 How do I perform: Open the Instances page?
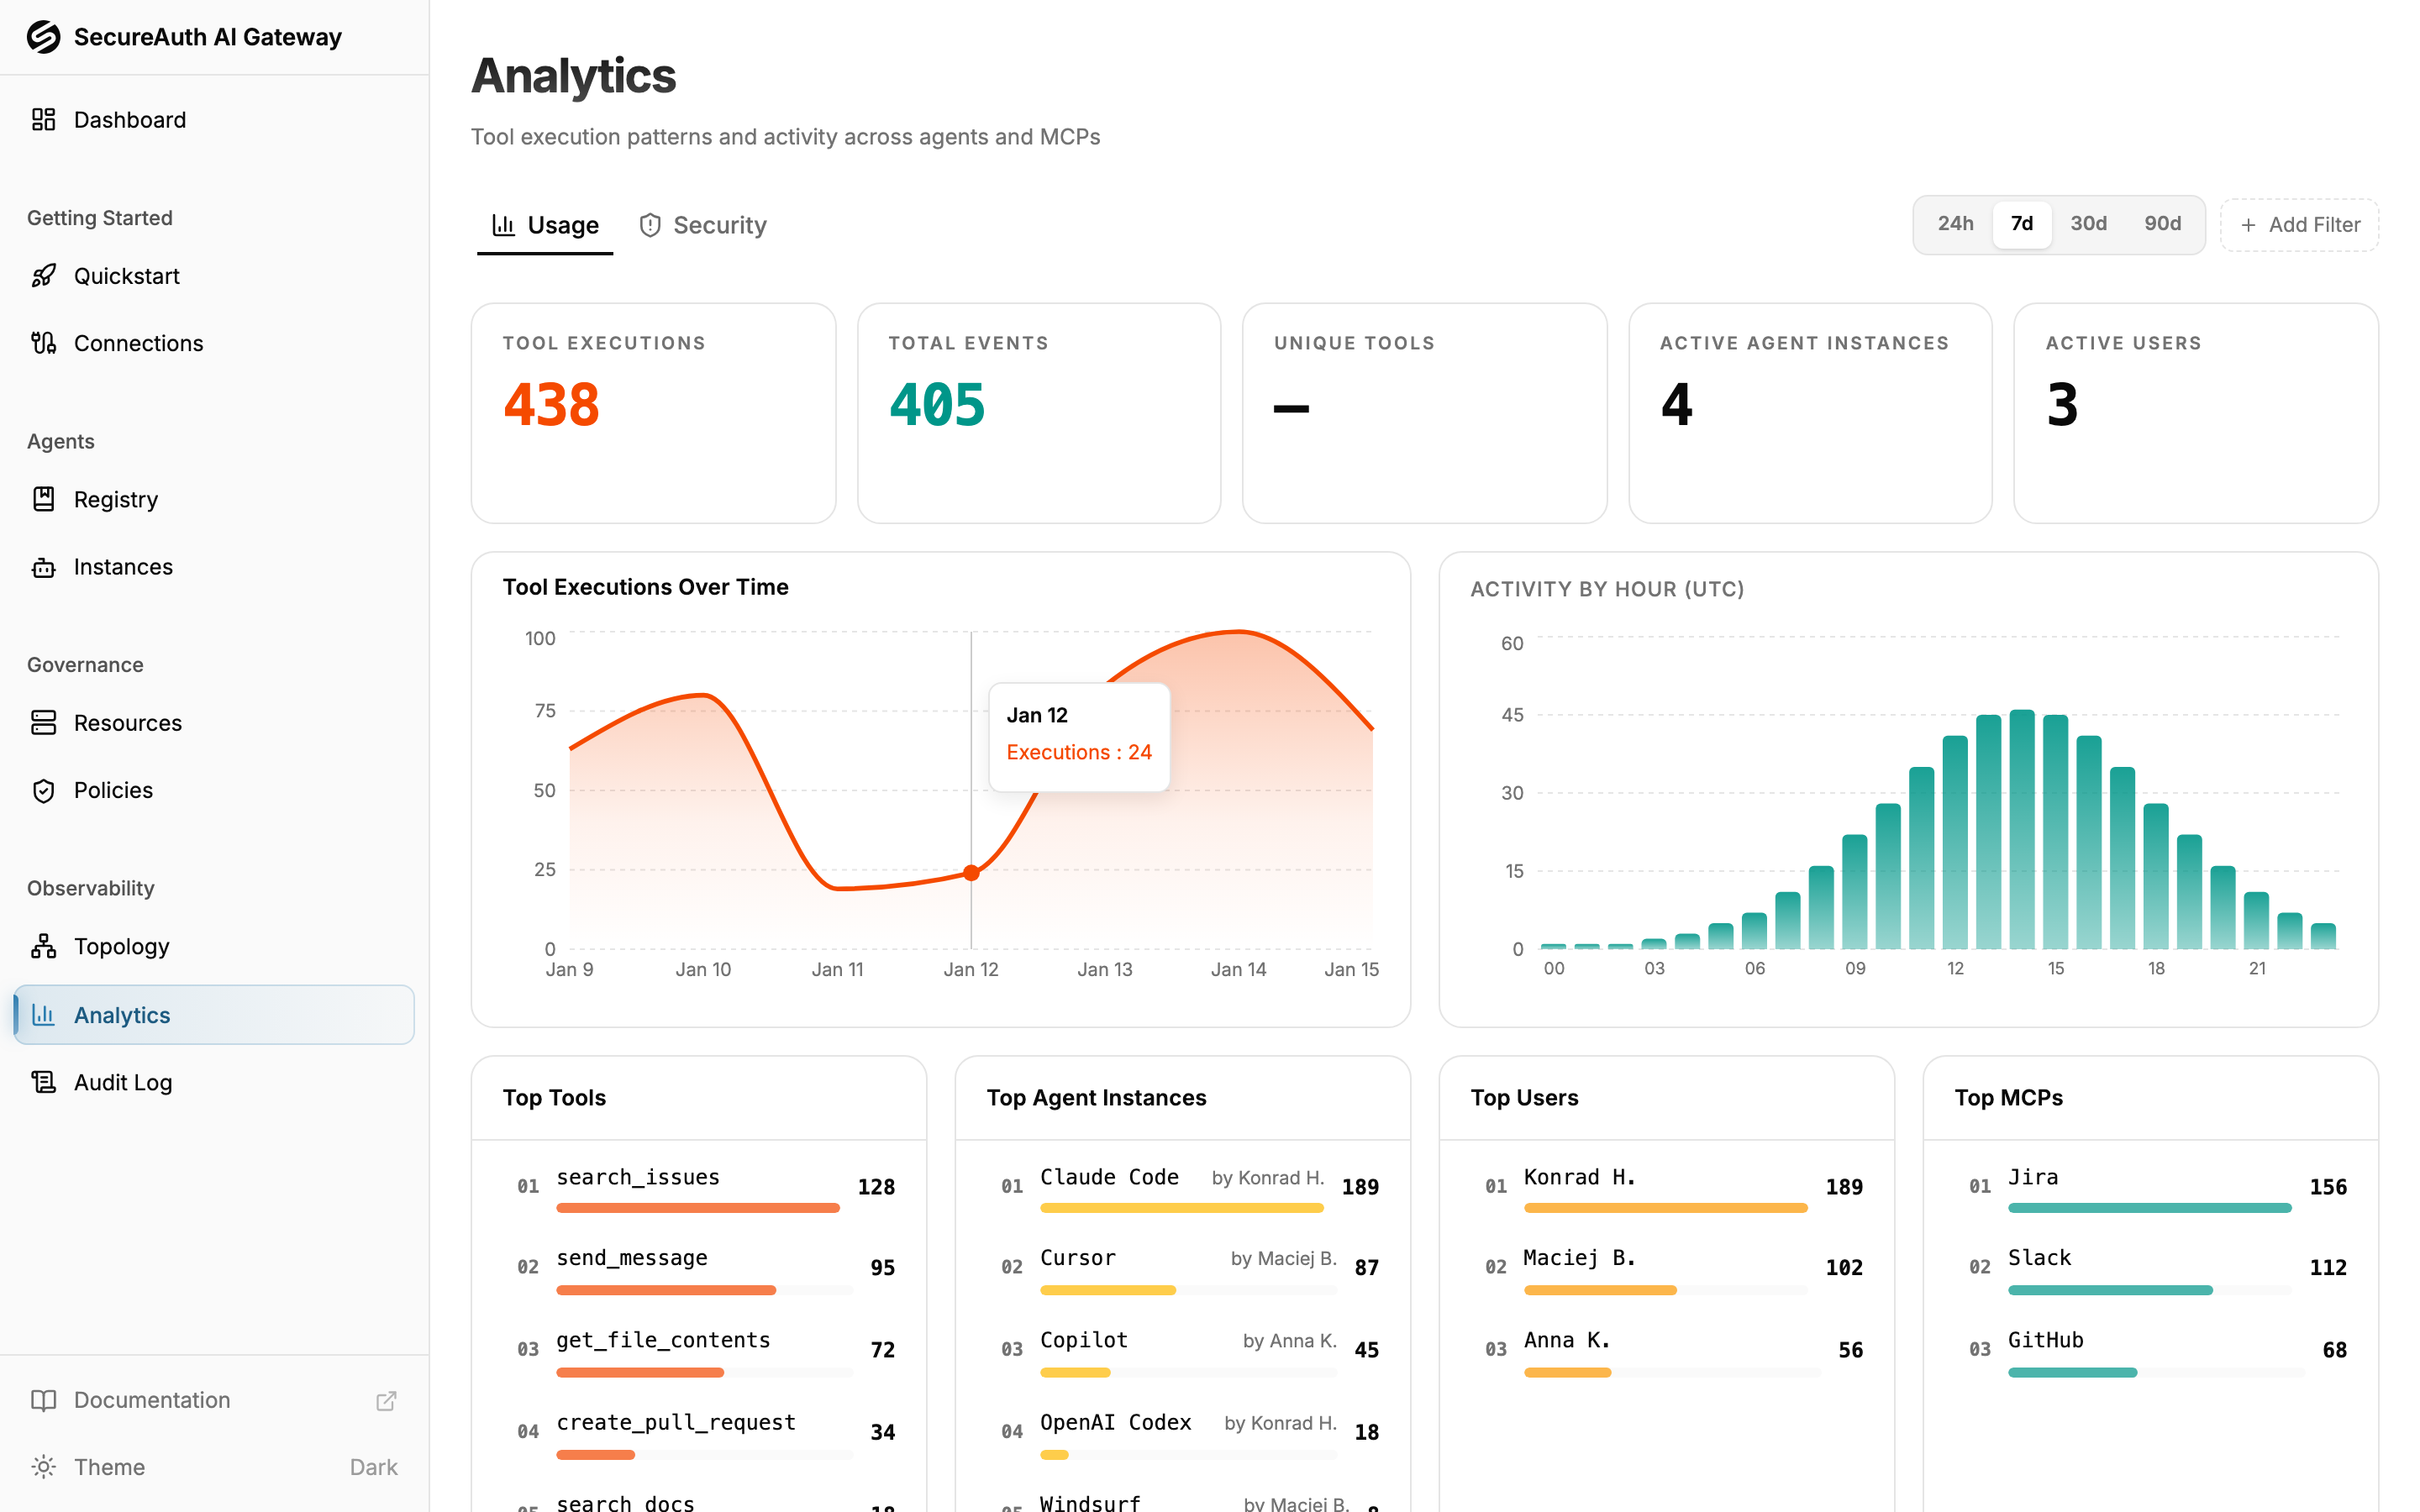[x=214, y=567]
